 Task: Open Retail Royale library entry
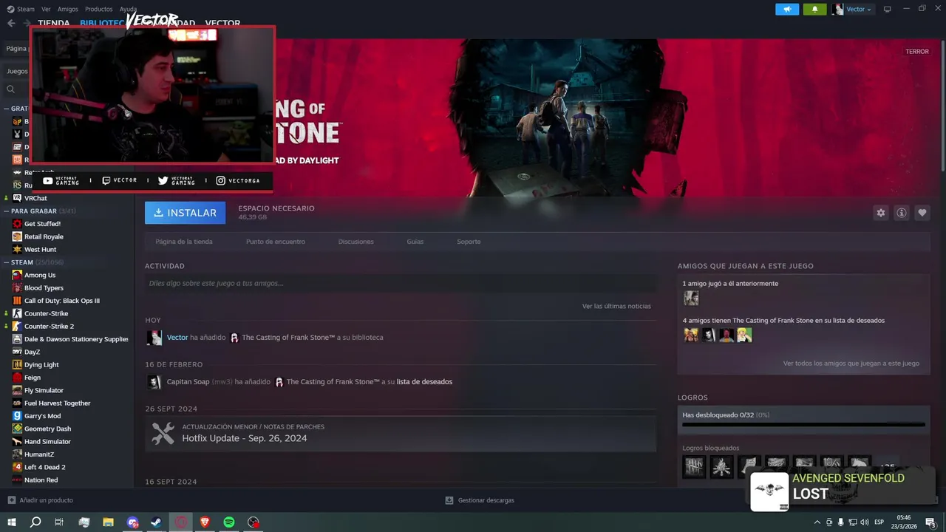(x=44, y=236)
